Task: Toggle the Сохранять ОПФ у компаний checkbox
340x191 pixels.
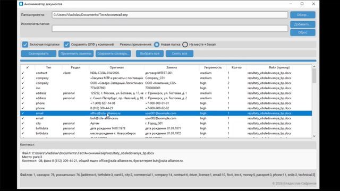Action: [x=66, y=45]
